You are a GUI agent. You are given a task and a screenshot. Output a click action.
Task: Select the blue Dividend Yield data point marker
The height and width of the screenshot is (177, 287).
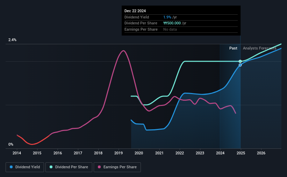240,65
